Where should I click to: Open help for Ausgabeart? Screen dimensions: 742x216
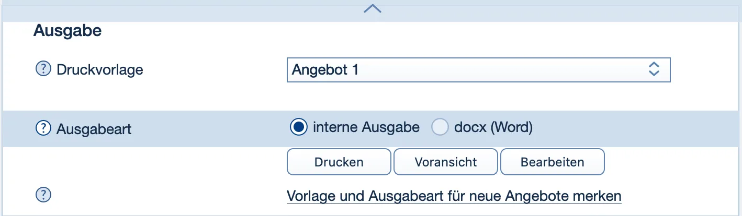click(x=43, y=128)
